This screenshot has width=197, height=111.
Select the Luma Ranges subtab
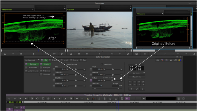point(32,71)
